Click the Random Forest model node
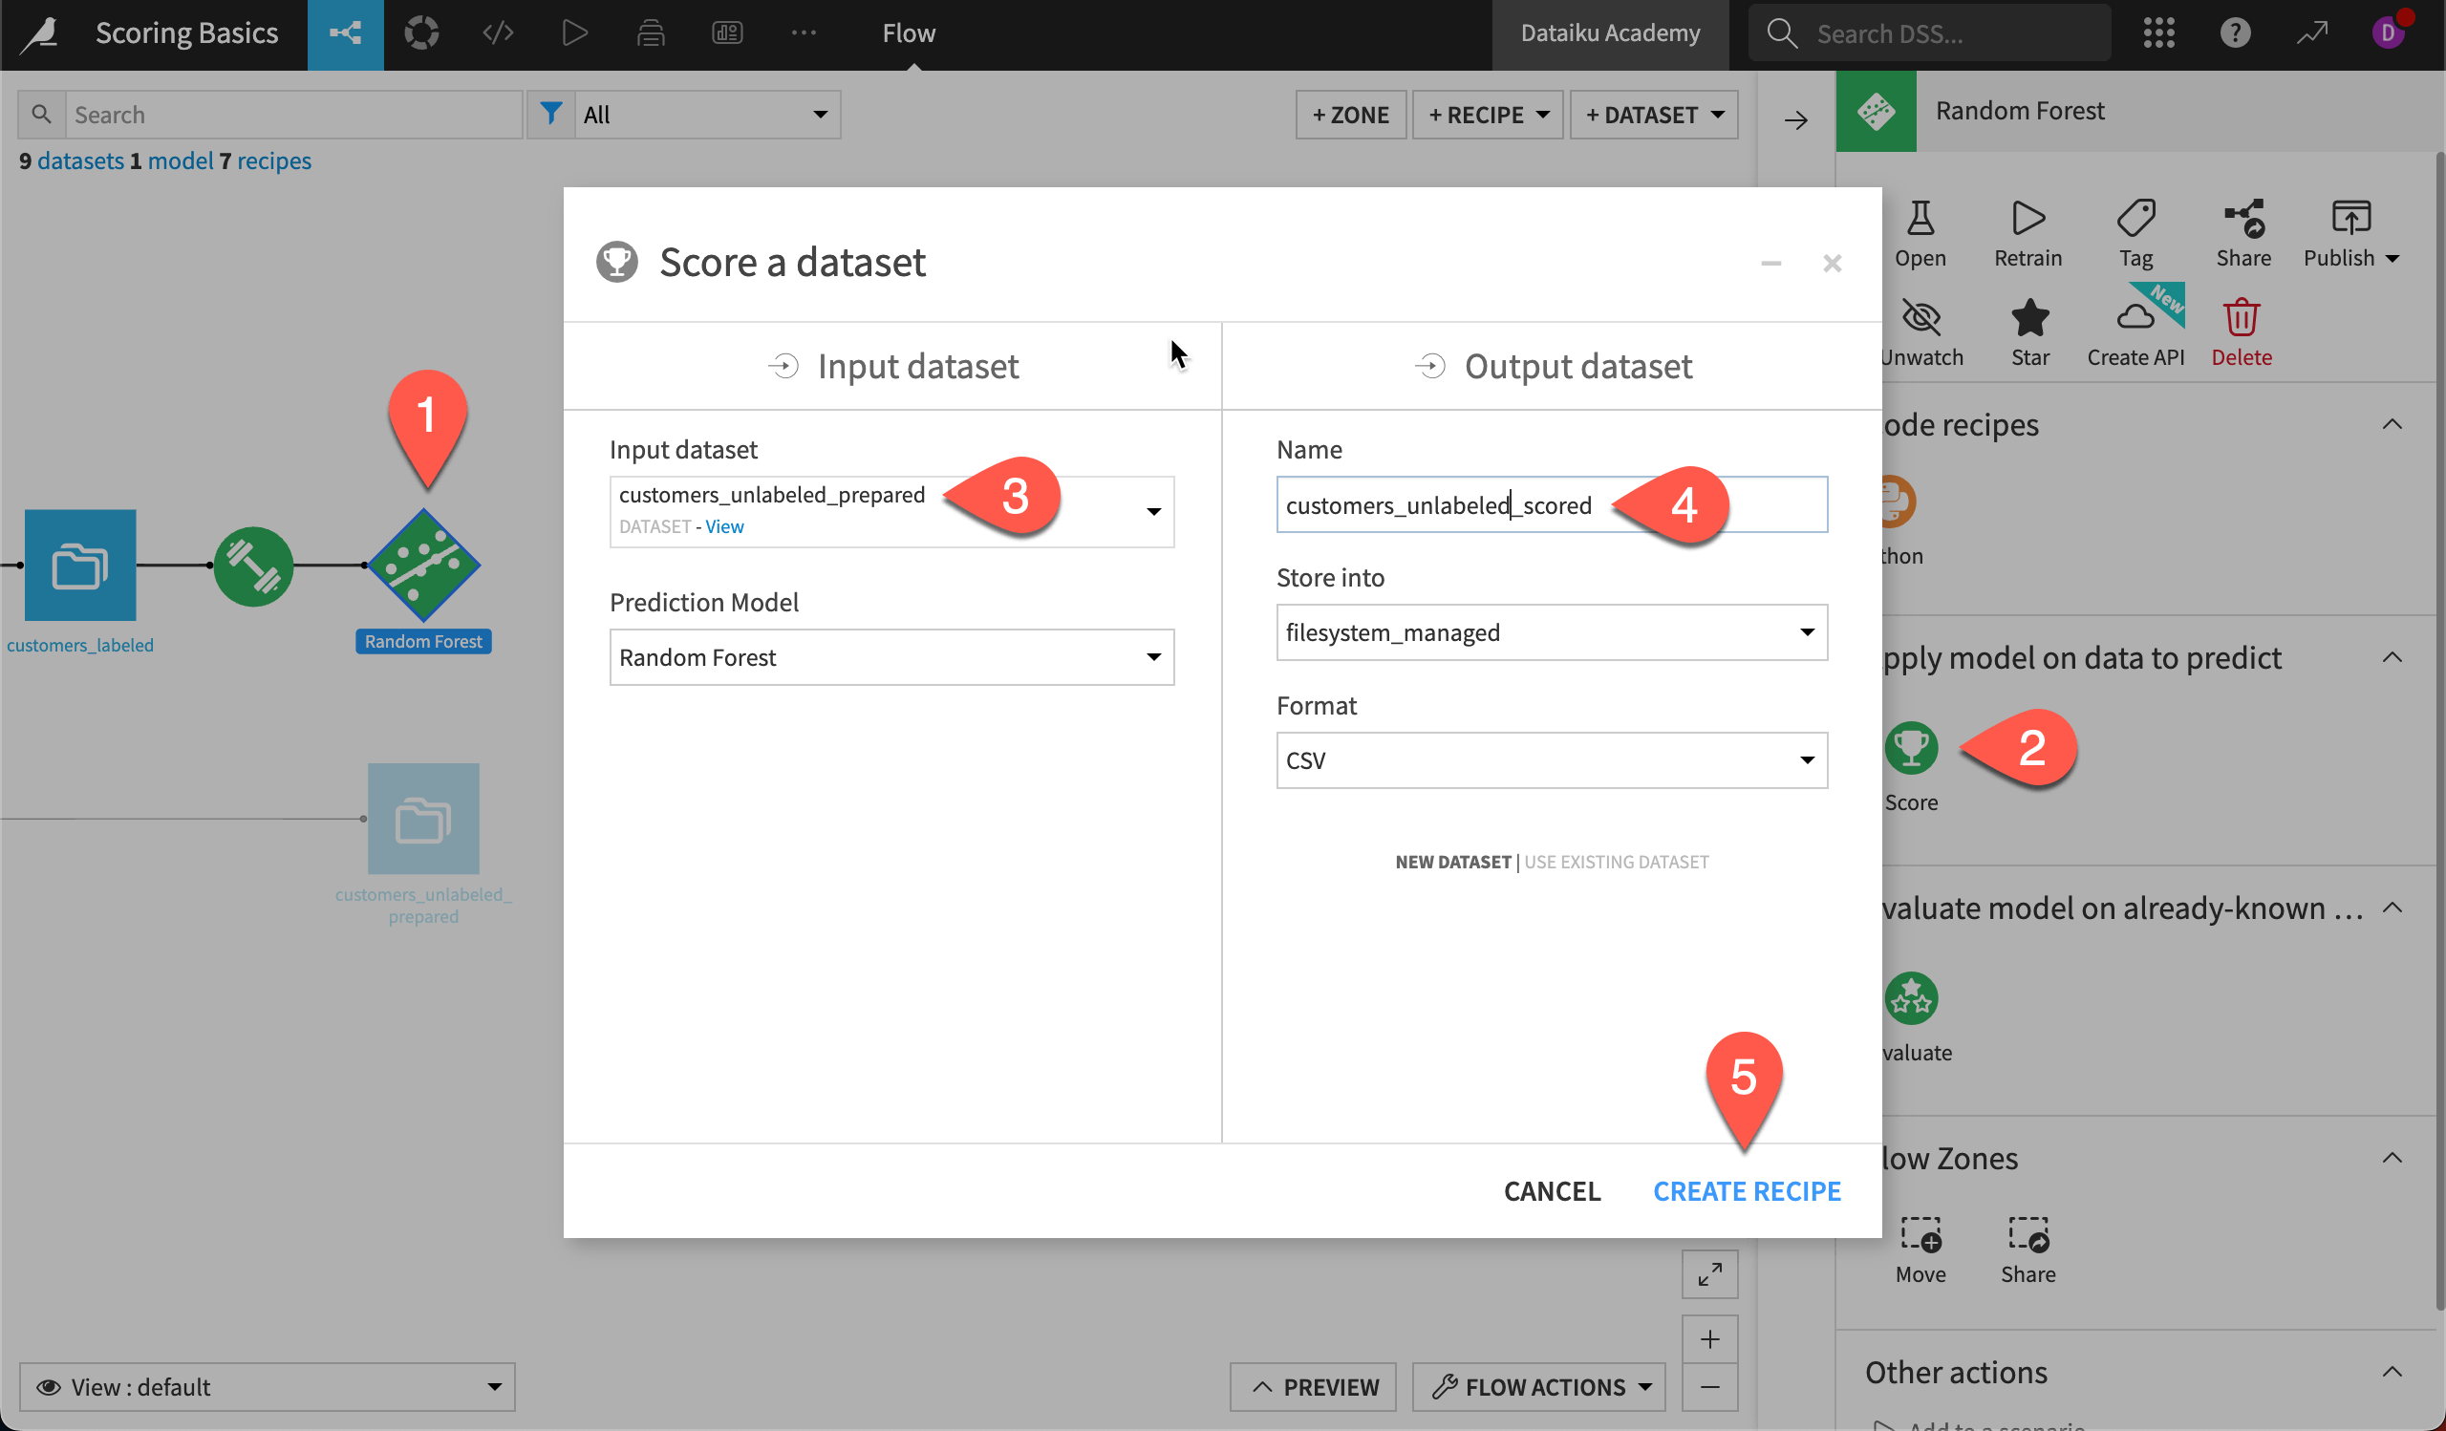2446x1431 pixels. 423,566
